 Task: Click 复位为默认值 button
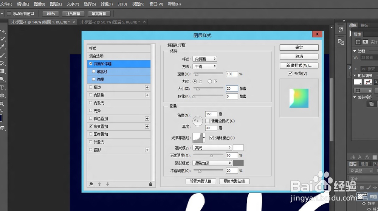[234, 181]
